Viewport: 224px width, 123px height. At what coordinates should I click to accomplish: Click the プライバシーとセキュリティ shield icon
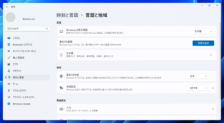click(x=9, y=97)
